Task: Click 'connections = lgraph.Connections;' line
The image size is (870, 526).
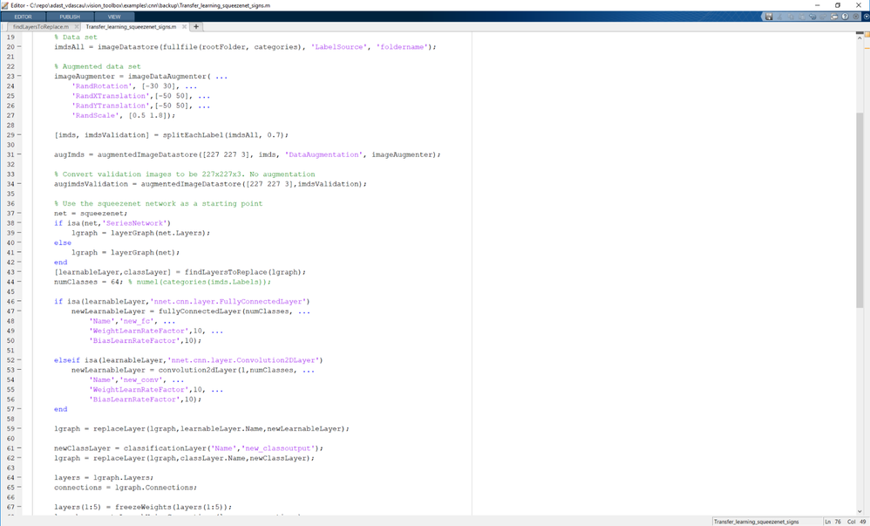Action: coord(126,488)
